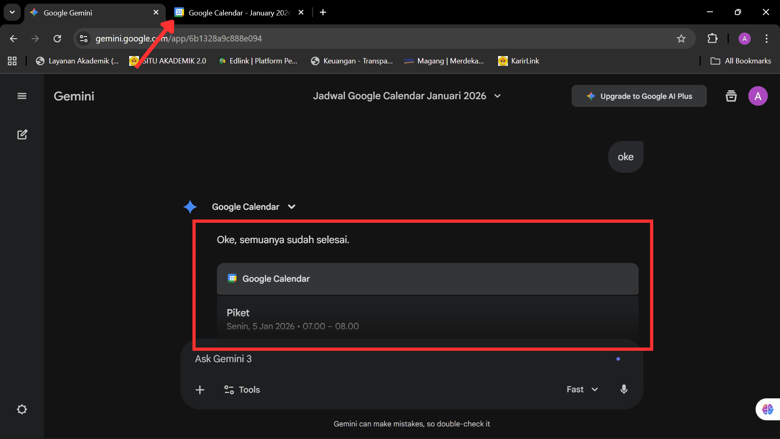780x439 pixels.
Task: Toggle the bookmark star in the address bar
Action: [x=681, y=39]
